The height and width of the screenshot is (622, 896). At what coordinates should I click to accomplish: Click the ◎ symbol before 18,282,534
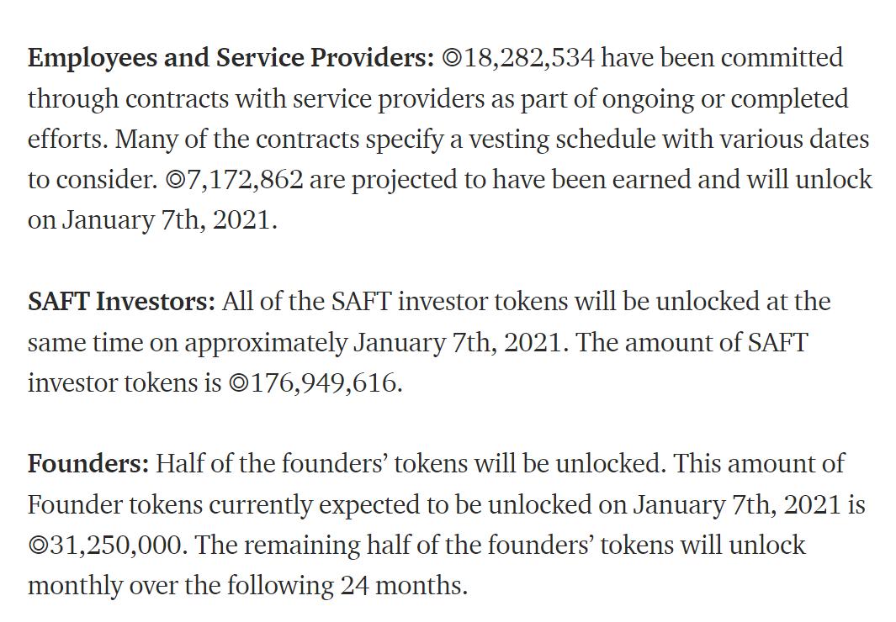(452, 59)
